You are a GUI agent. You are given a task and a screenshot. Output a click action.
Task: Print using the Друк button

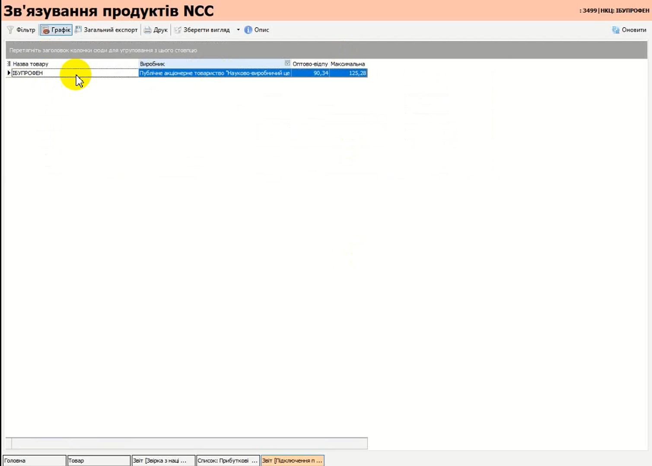click(x=156, y=30)
